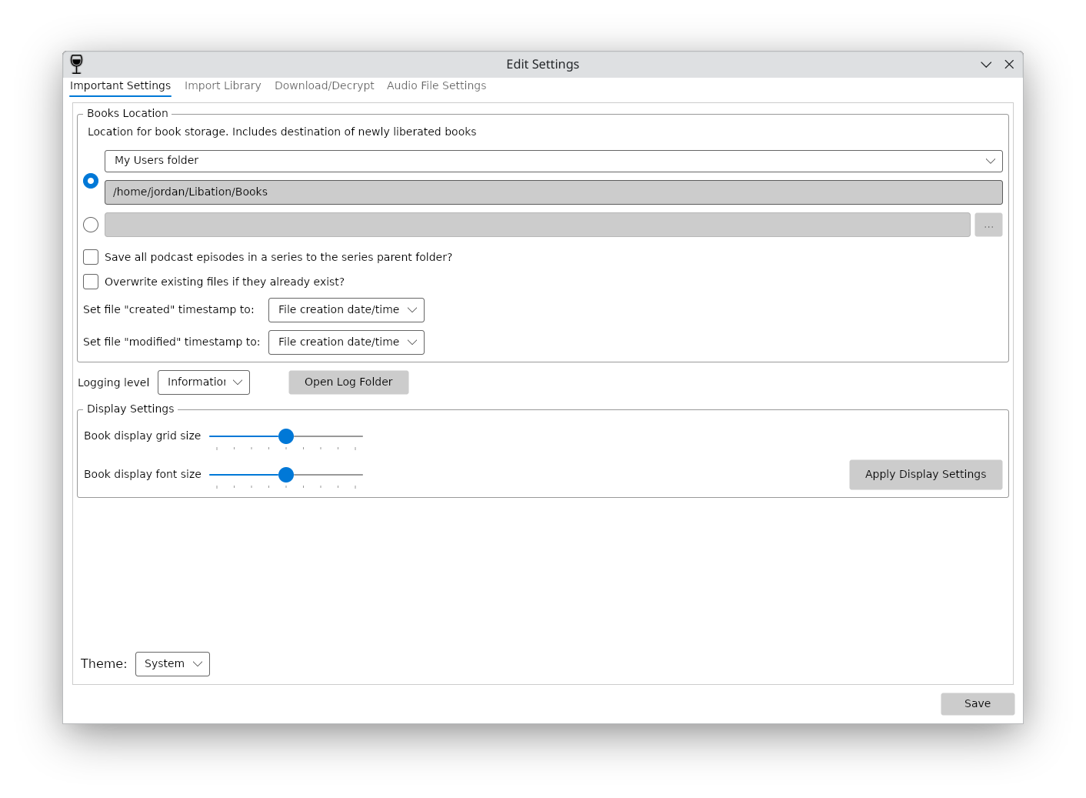Close the Edit Settings window
The width and height of the screenshot is (1086, 798).
(x=1009, y=65)
